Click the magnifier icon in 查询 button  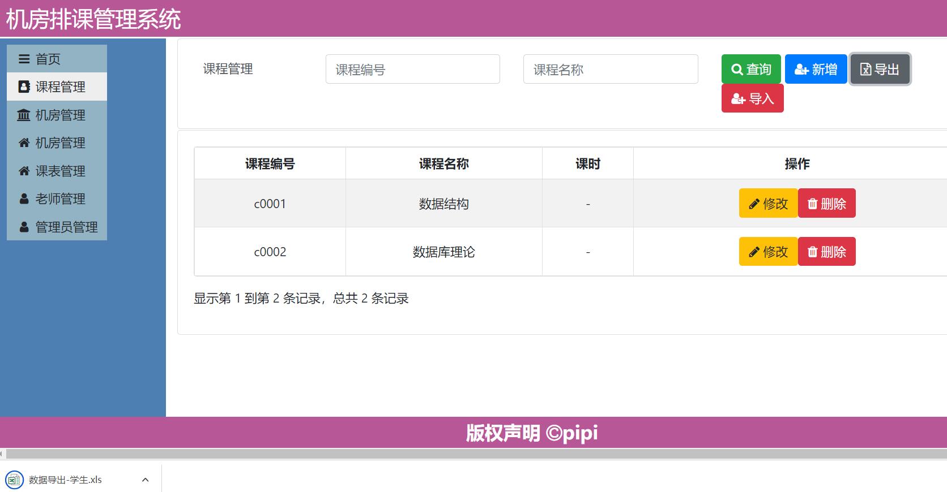point(737,70)
